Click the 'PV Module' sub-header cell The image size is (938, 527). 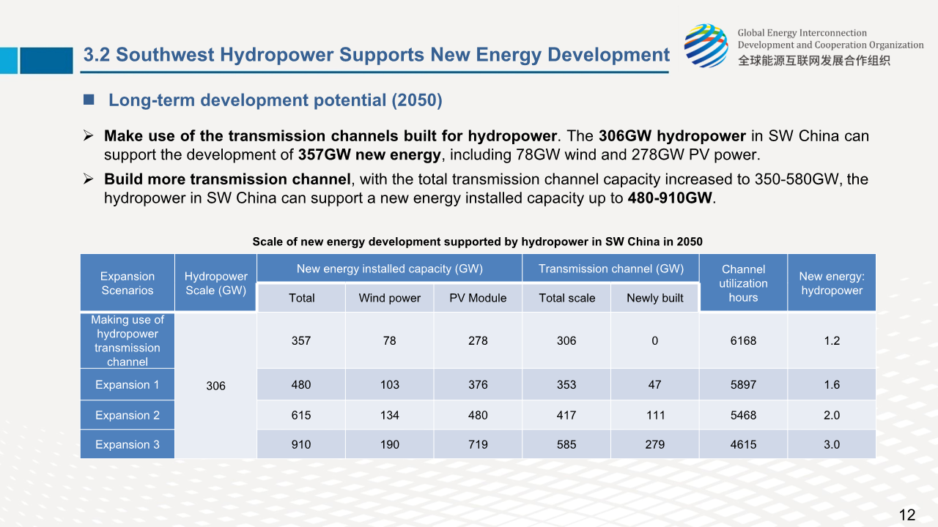pyautogui.click(x=478, y=298)
